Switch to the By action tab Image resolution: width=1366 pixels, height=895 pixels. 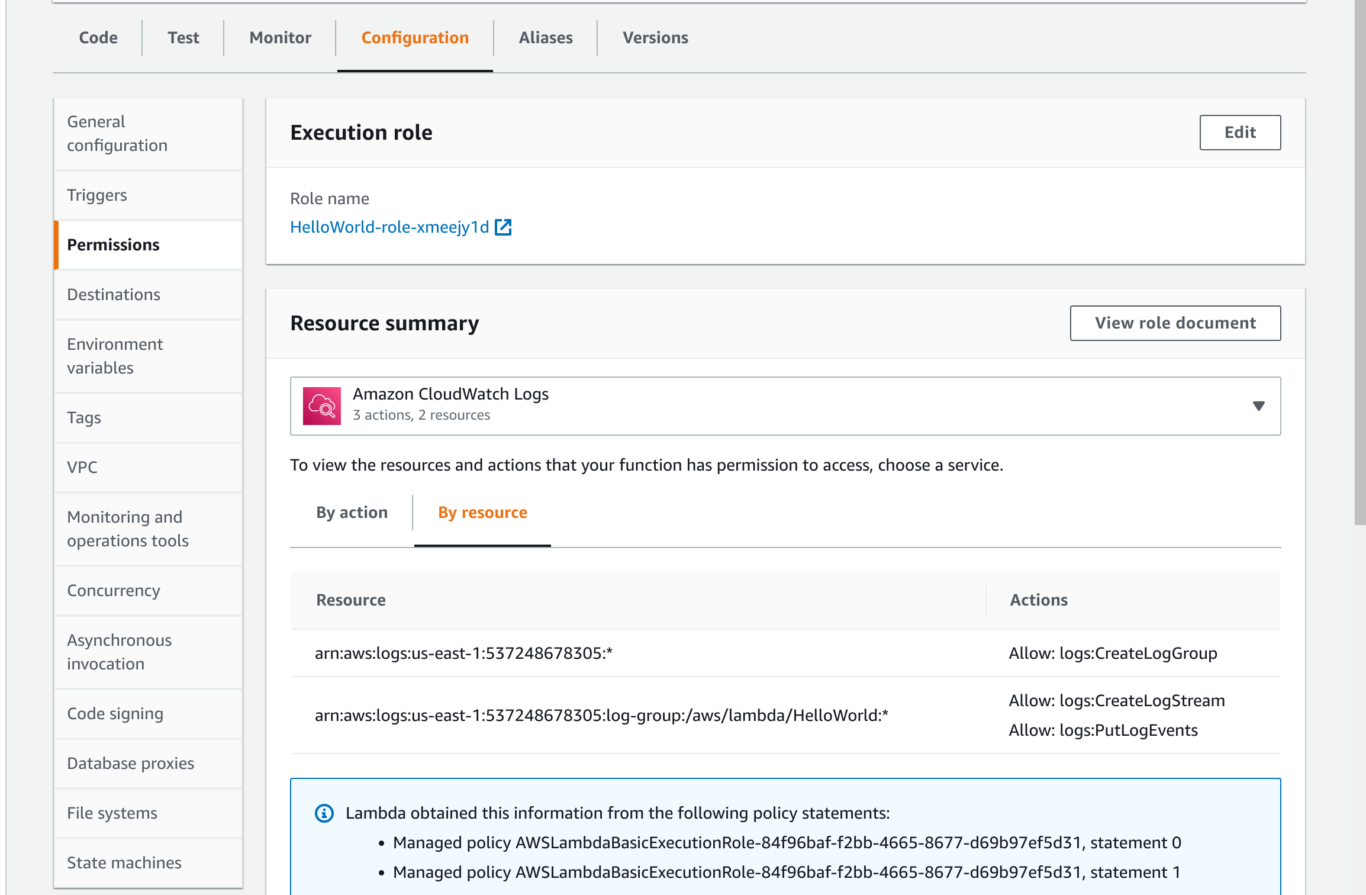click(352, 513)
